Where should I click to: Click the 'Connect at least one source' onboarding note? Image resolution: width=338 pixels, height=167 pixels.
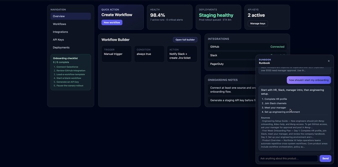(x=232, y=90)
